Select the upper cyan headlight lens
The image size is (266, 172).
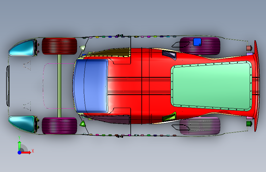[x=22, y=48]
